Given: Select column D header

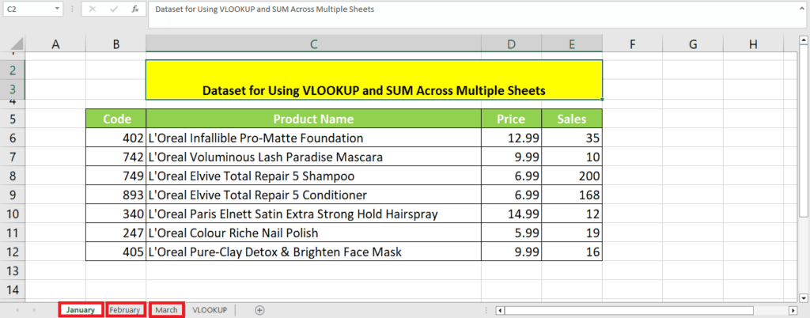Looking at the screenshot, I should click(512, 45).
